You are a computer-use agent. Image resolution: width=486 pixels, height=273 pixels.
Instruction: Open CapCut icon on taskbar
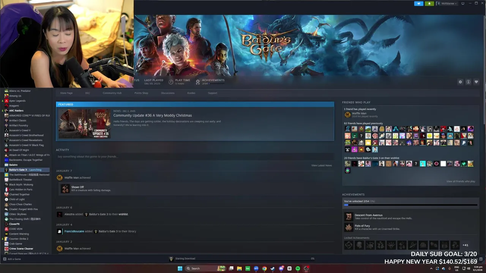pos(289,268)
